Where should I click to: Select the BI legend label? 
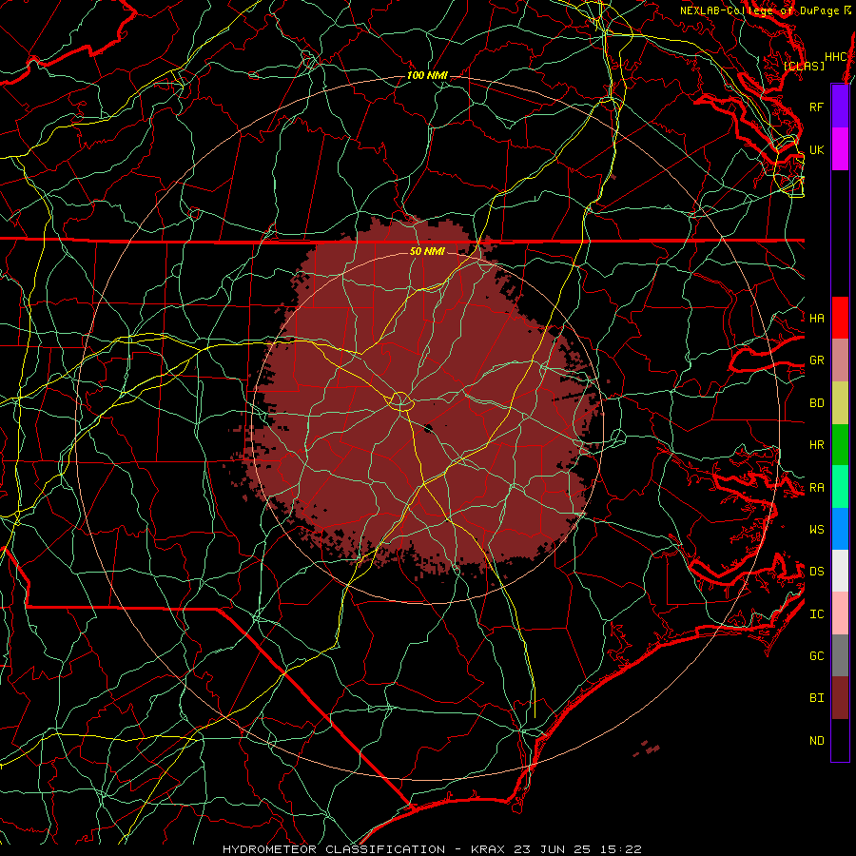click(x=817, y=698)
